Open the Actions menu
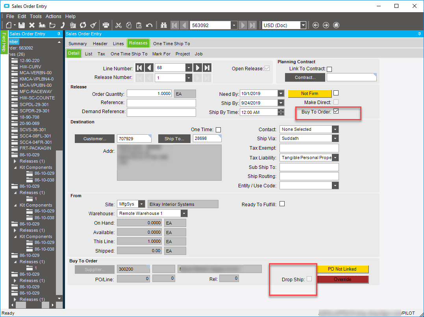This screenshot has height=317, width=424. (x=53, y=16)
